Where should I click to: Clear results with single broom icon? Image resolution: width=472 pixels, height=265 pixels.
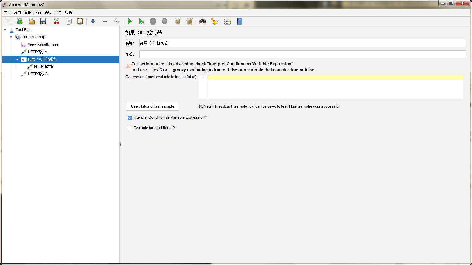(178, 21)
